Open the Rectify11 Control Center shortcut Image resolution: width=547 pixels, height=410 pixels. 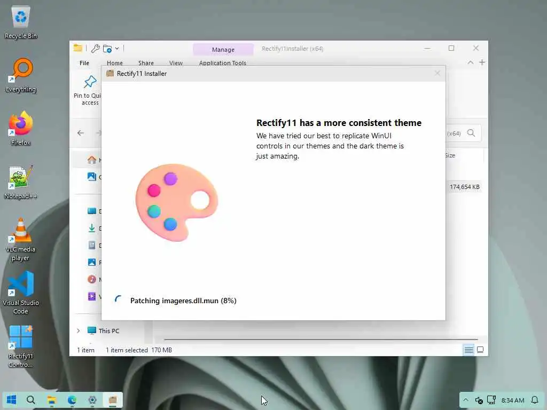click(21, 346)
